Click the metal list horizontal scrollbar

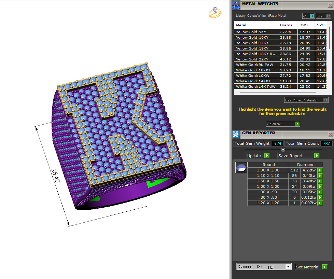pyautogui.click(x=278, y=92)
